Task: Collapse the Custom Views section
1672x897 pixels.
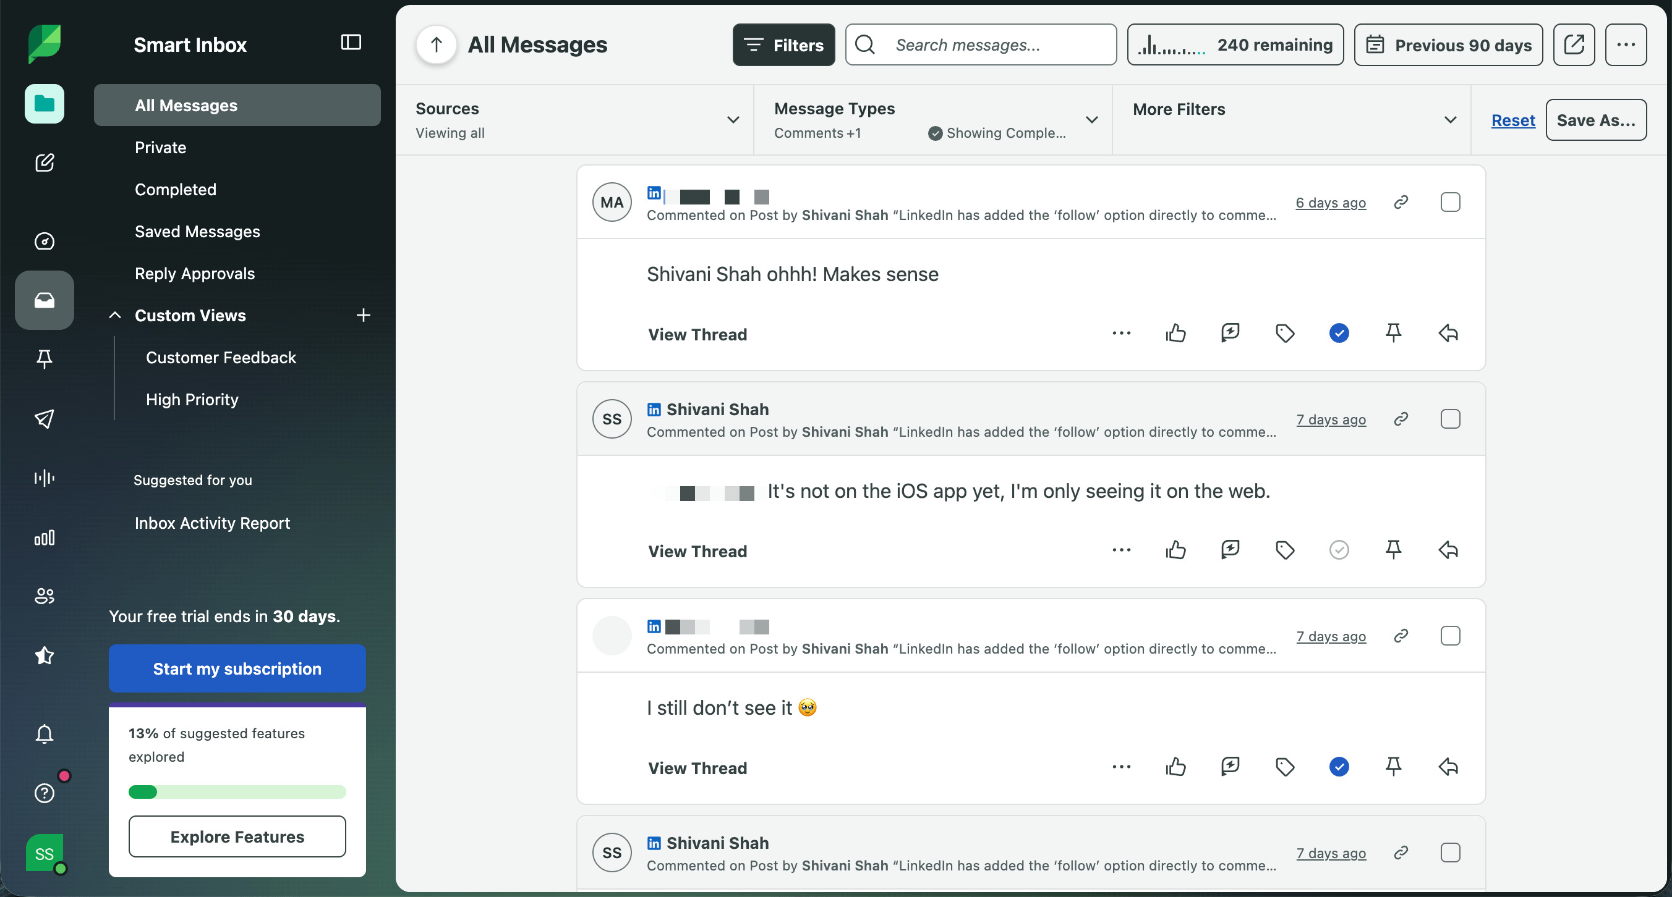Action: tap(115, 315)
